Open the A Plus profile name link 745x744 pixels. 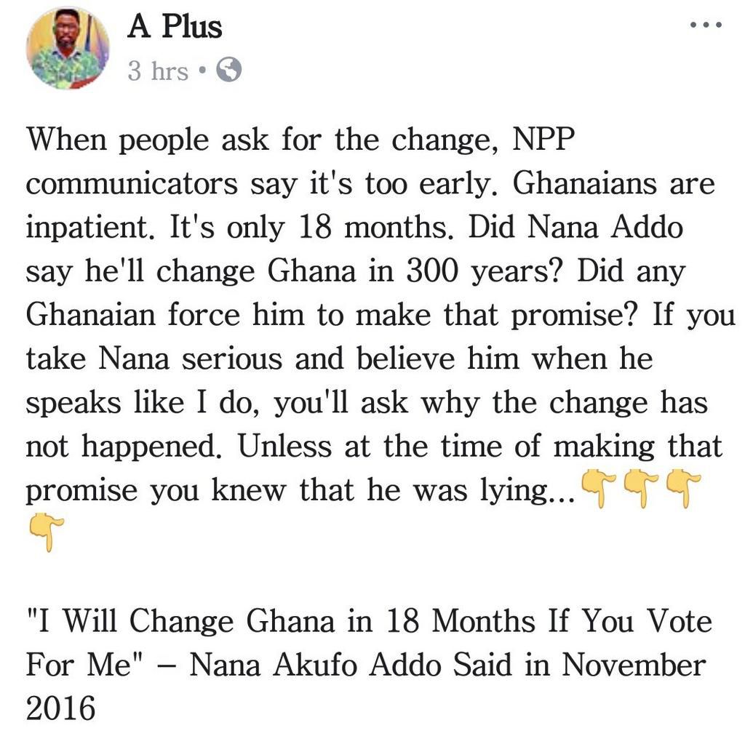tap(175, 26)
